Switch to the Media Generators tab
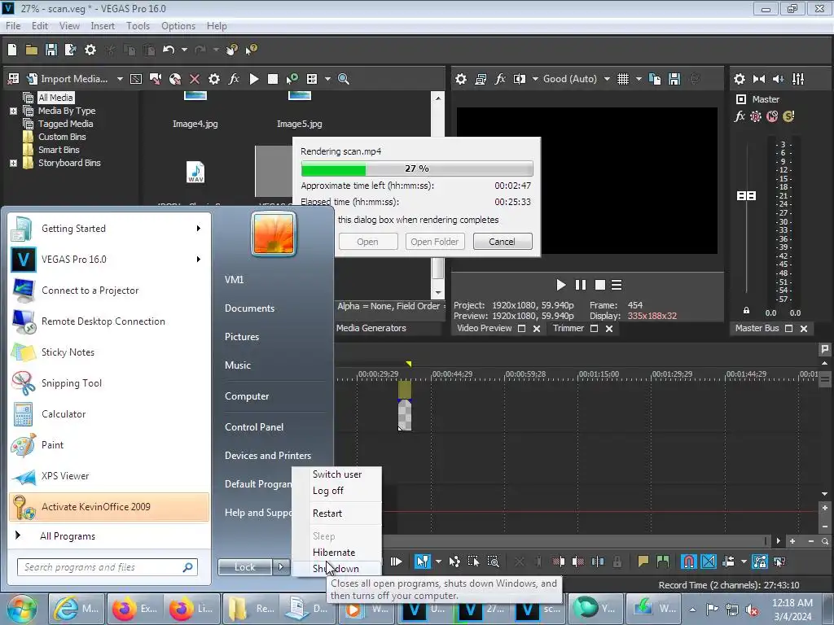834x625 pixels. point(371,329)
